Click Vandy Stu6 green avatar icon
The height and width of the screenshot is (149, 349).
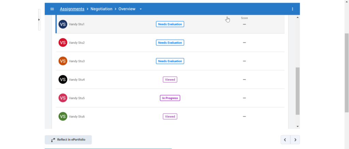[63, 116]
